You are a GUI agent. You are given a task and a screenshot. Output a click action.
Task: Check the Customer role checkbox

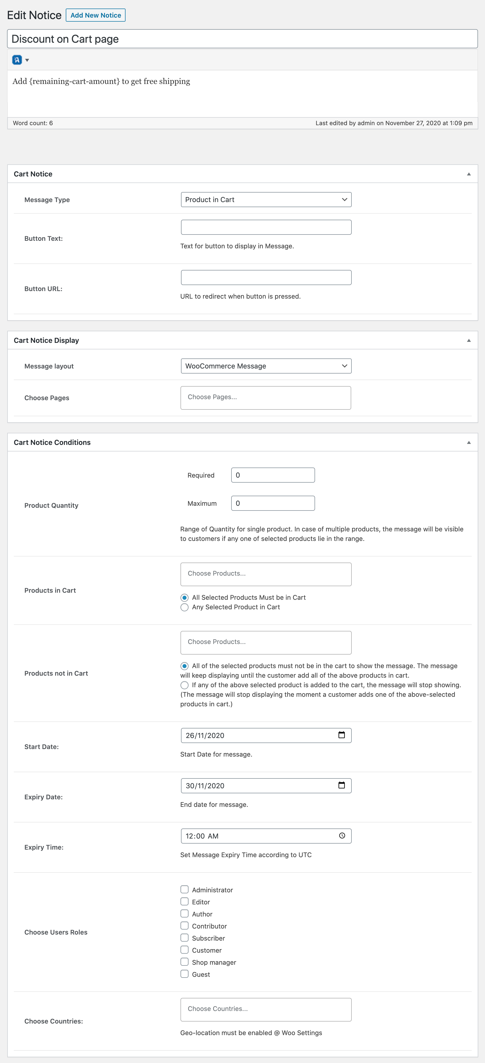tap(184, 950)
